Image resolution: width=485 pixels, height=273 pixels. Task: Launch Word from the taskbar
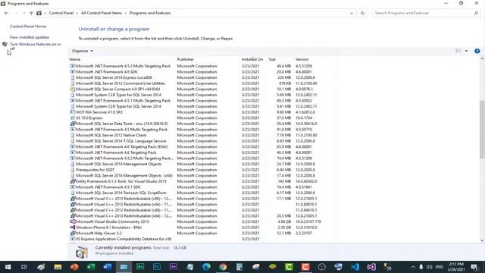108,267
